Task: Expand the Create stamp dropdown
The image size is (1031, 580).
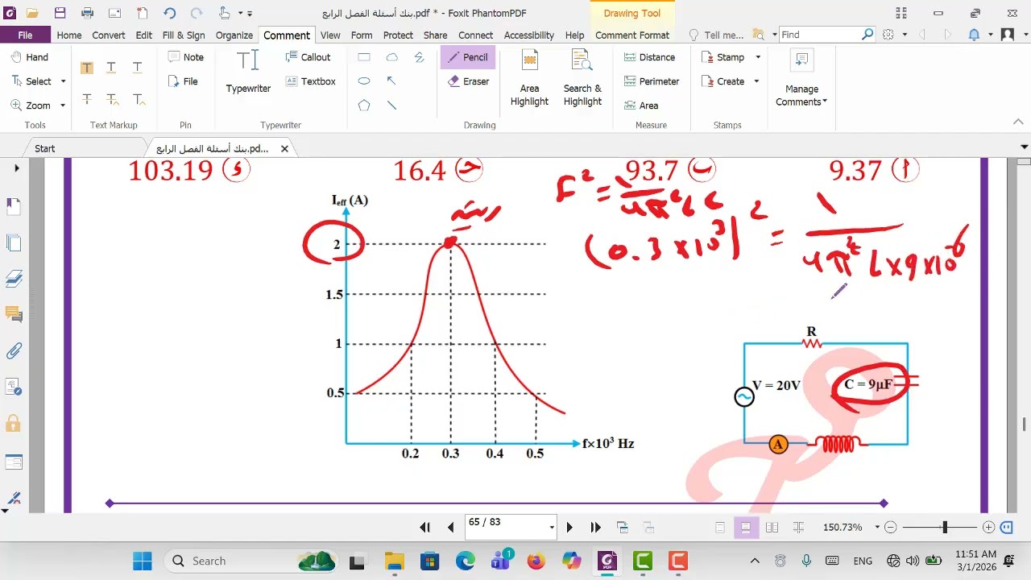Action: (756, 81)
